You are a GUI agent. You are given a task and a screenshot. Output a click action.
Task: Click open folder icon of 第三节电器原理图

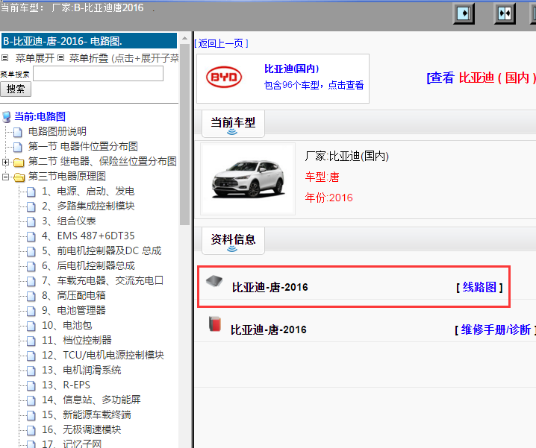coord(19,177)
